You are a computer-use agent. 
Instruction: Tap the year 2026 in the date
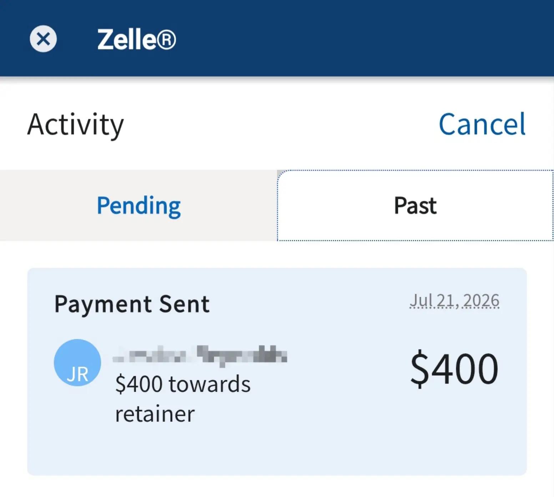(x=481, y=301)
